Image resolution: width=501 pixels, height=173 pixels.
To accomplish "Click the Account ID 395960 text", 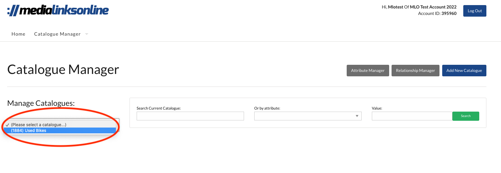I will pos(437,14).
